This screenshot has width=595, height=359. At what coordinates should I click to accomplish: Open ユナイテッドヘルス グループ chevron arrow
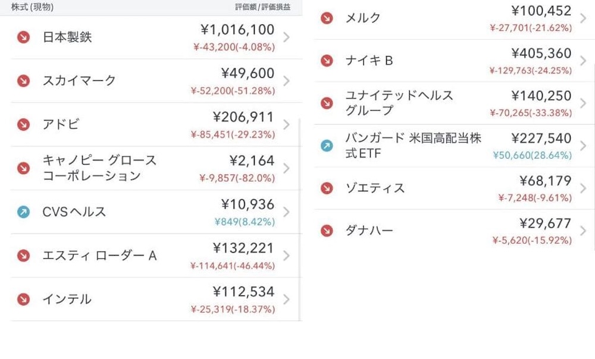(583, 103)
